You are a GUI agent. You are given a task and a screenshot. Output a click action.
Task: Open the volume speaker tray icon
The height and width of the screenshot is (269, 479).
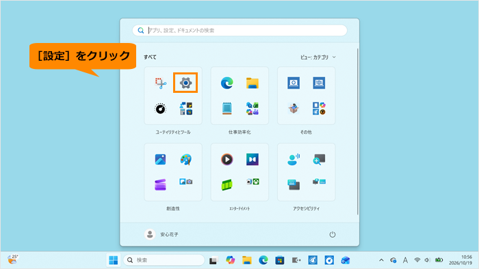point(428,260)
